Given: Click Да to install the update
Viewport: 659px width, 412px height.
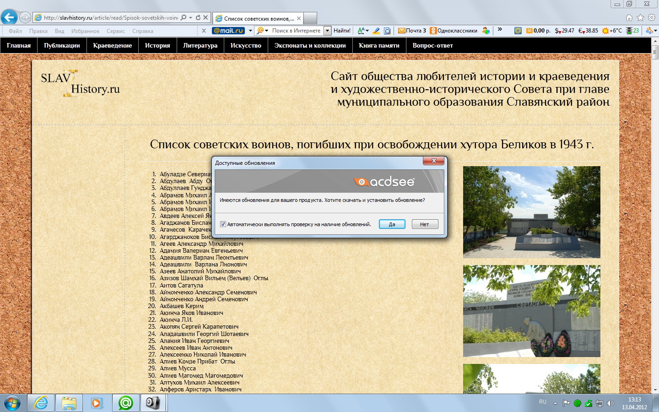Looking at the screenshot, I should pos(392,224).
